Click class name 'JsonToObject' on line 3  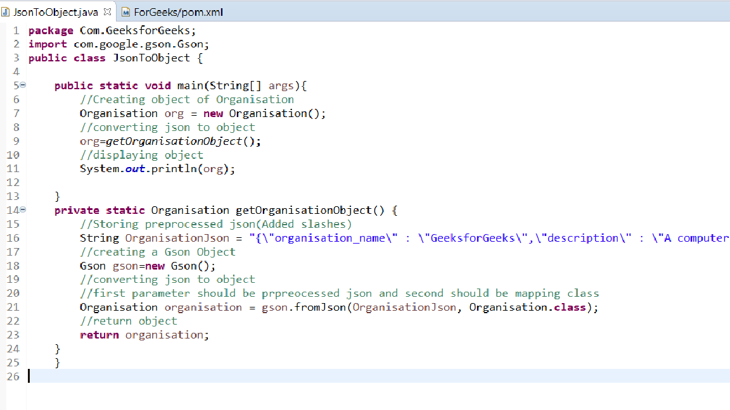151,58
